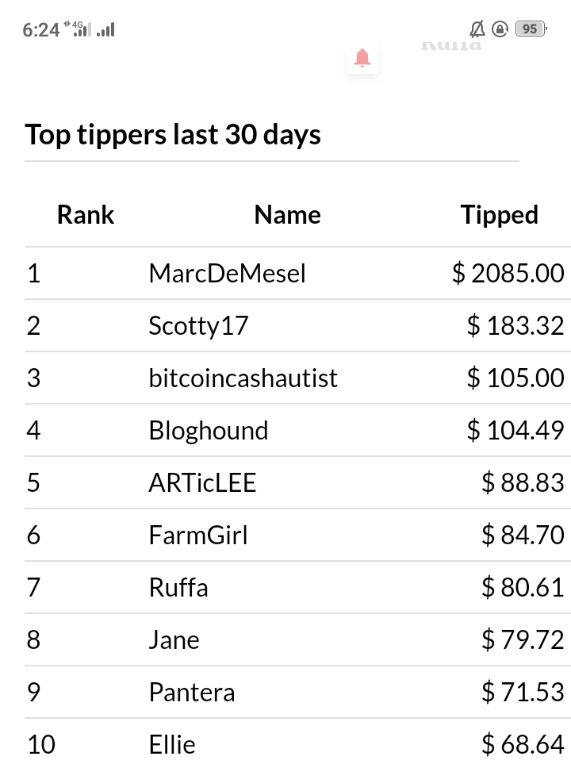Open Scotty17's profile from the list
Image resolution: width=571 pixels, height=764 pixels.
198,325
